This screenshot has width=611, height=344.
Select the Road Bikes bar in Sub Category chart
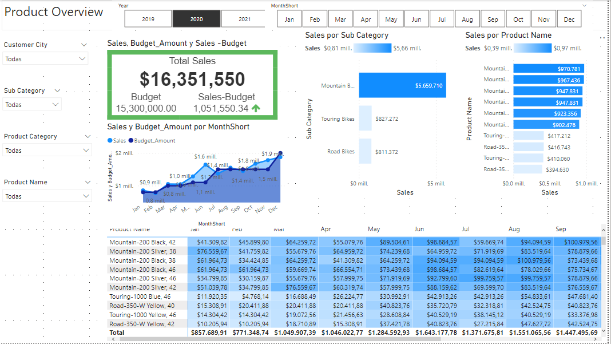pyautogui.click(x=366, y=151)
